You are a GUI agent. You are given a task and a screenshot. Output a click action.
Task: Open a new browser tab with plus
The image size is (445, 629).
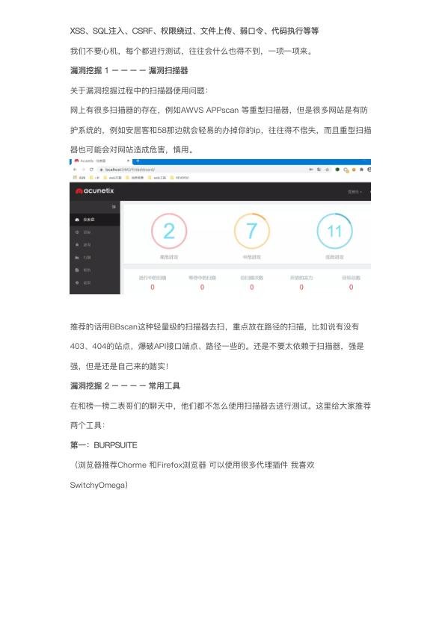pyautogui.click(x=138, y=161)
